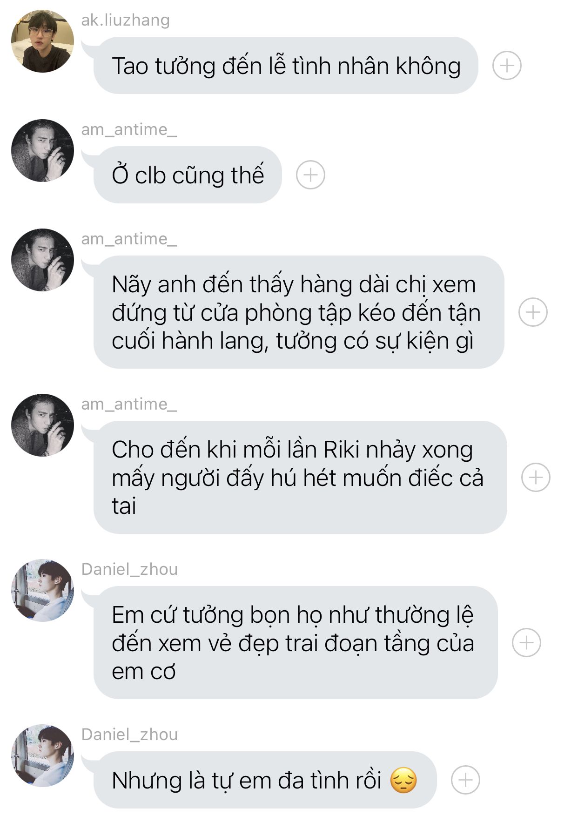Image resolution: width=578 pixels, height=822 pixels.
Task: Select the message starting "Cho đến khi mỗi lần Riki"
Action: coord(300,477)
